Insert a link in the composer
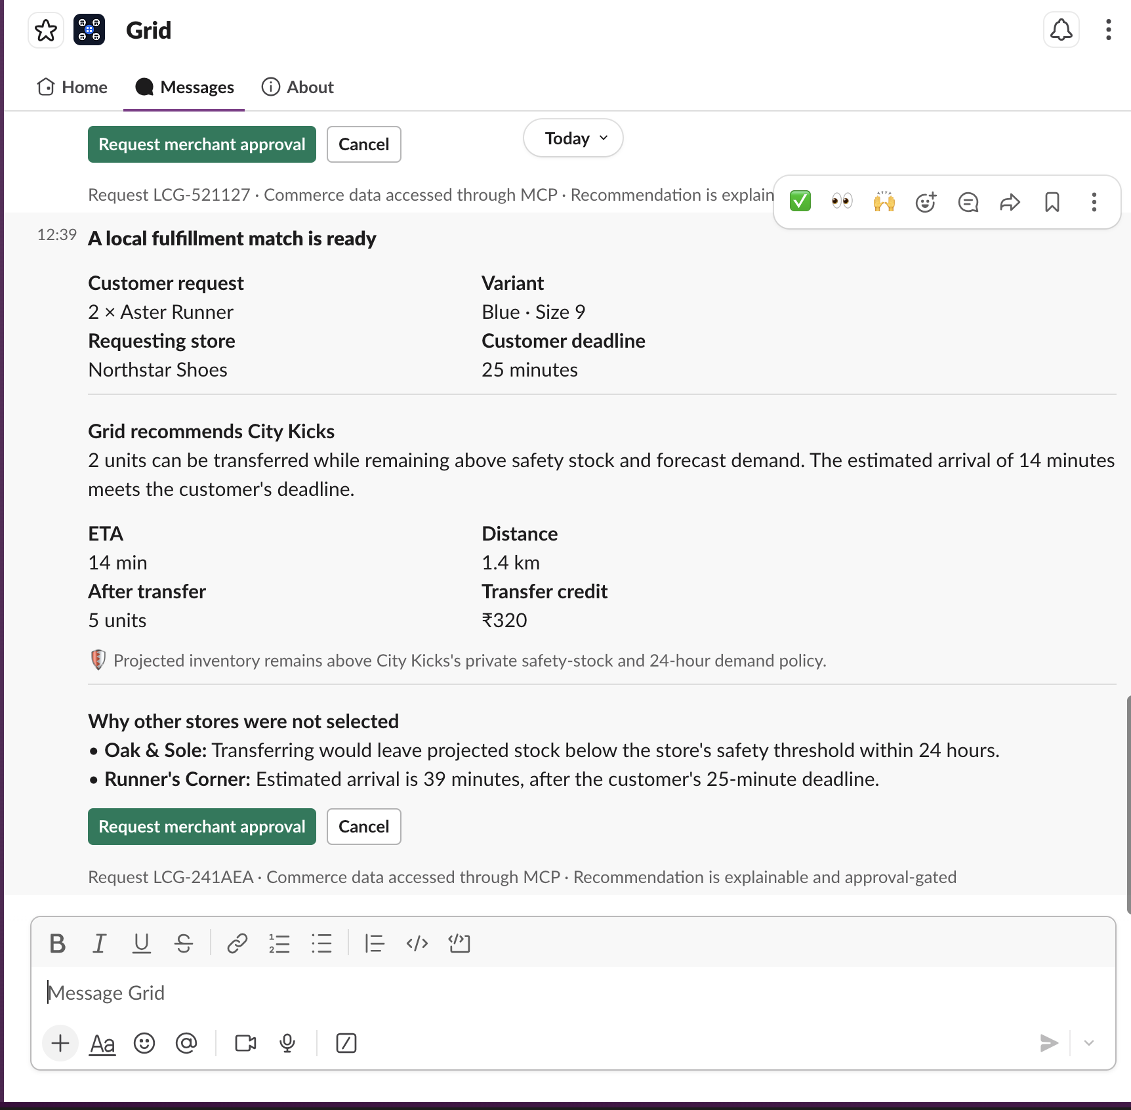The width and height of the screenshot is (1131, 1110). tap(237, 943)
